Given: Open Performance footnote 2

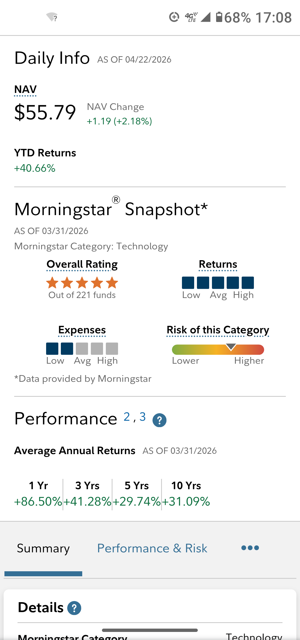Looking at the screenshot, I should [127, 417].
